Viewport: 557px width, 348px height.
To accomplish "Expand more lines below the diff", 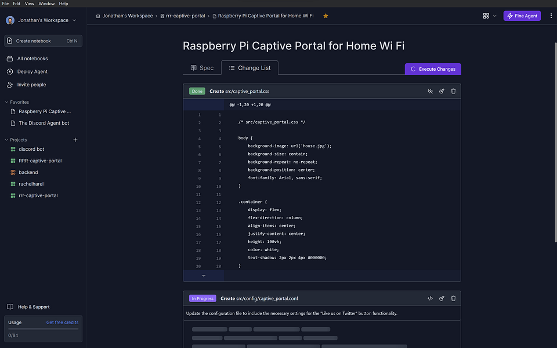I will 204,275.
